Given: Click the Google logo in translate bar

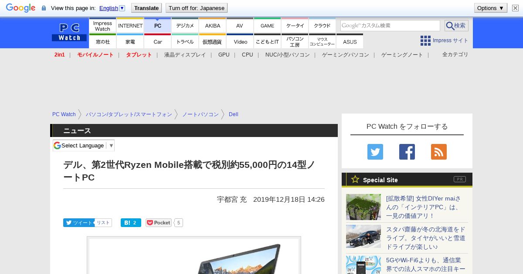Looking at the screenshot, I should coord(20,8).
